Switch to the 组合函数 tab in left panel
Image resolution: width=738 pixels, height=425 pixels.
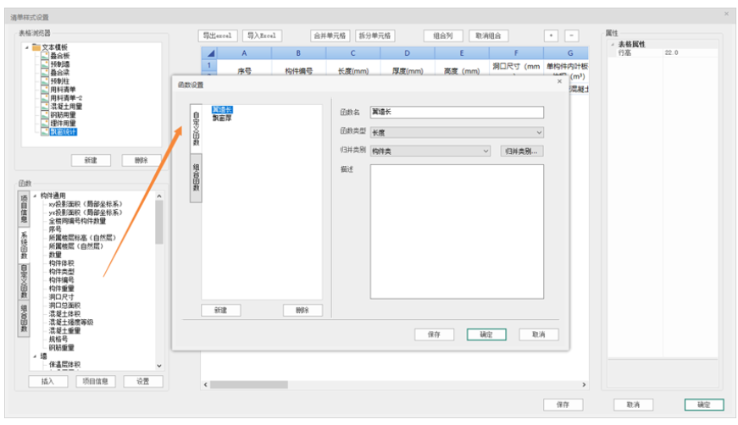24,318
